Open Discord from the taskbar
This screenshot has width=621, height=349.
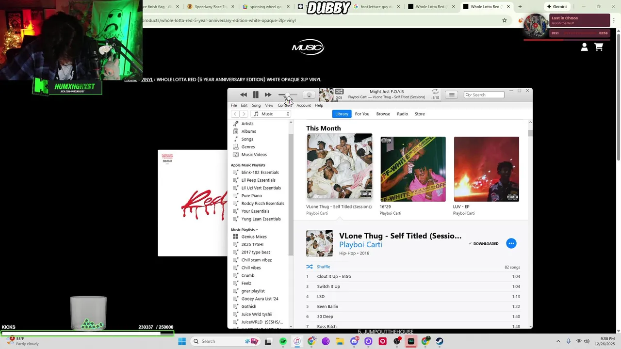coord(354,341)
